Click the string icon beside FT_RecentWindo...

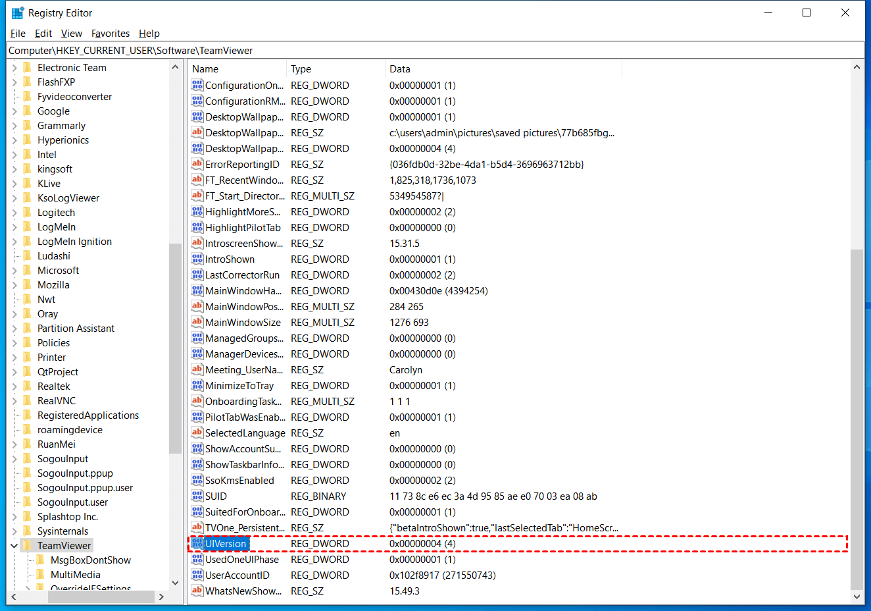coord(197,180)
